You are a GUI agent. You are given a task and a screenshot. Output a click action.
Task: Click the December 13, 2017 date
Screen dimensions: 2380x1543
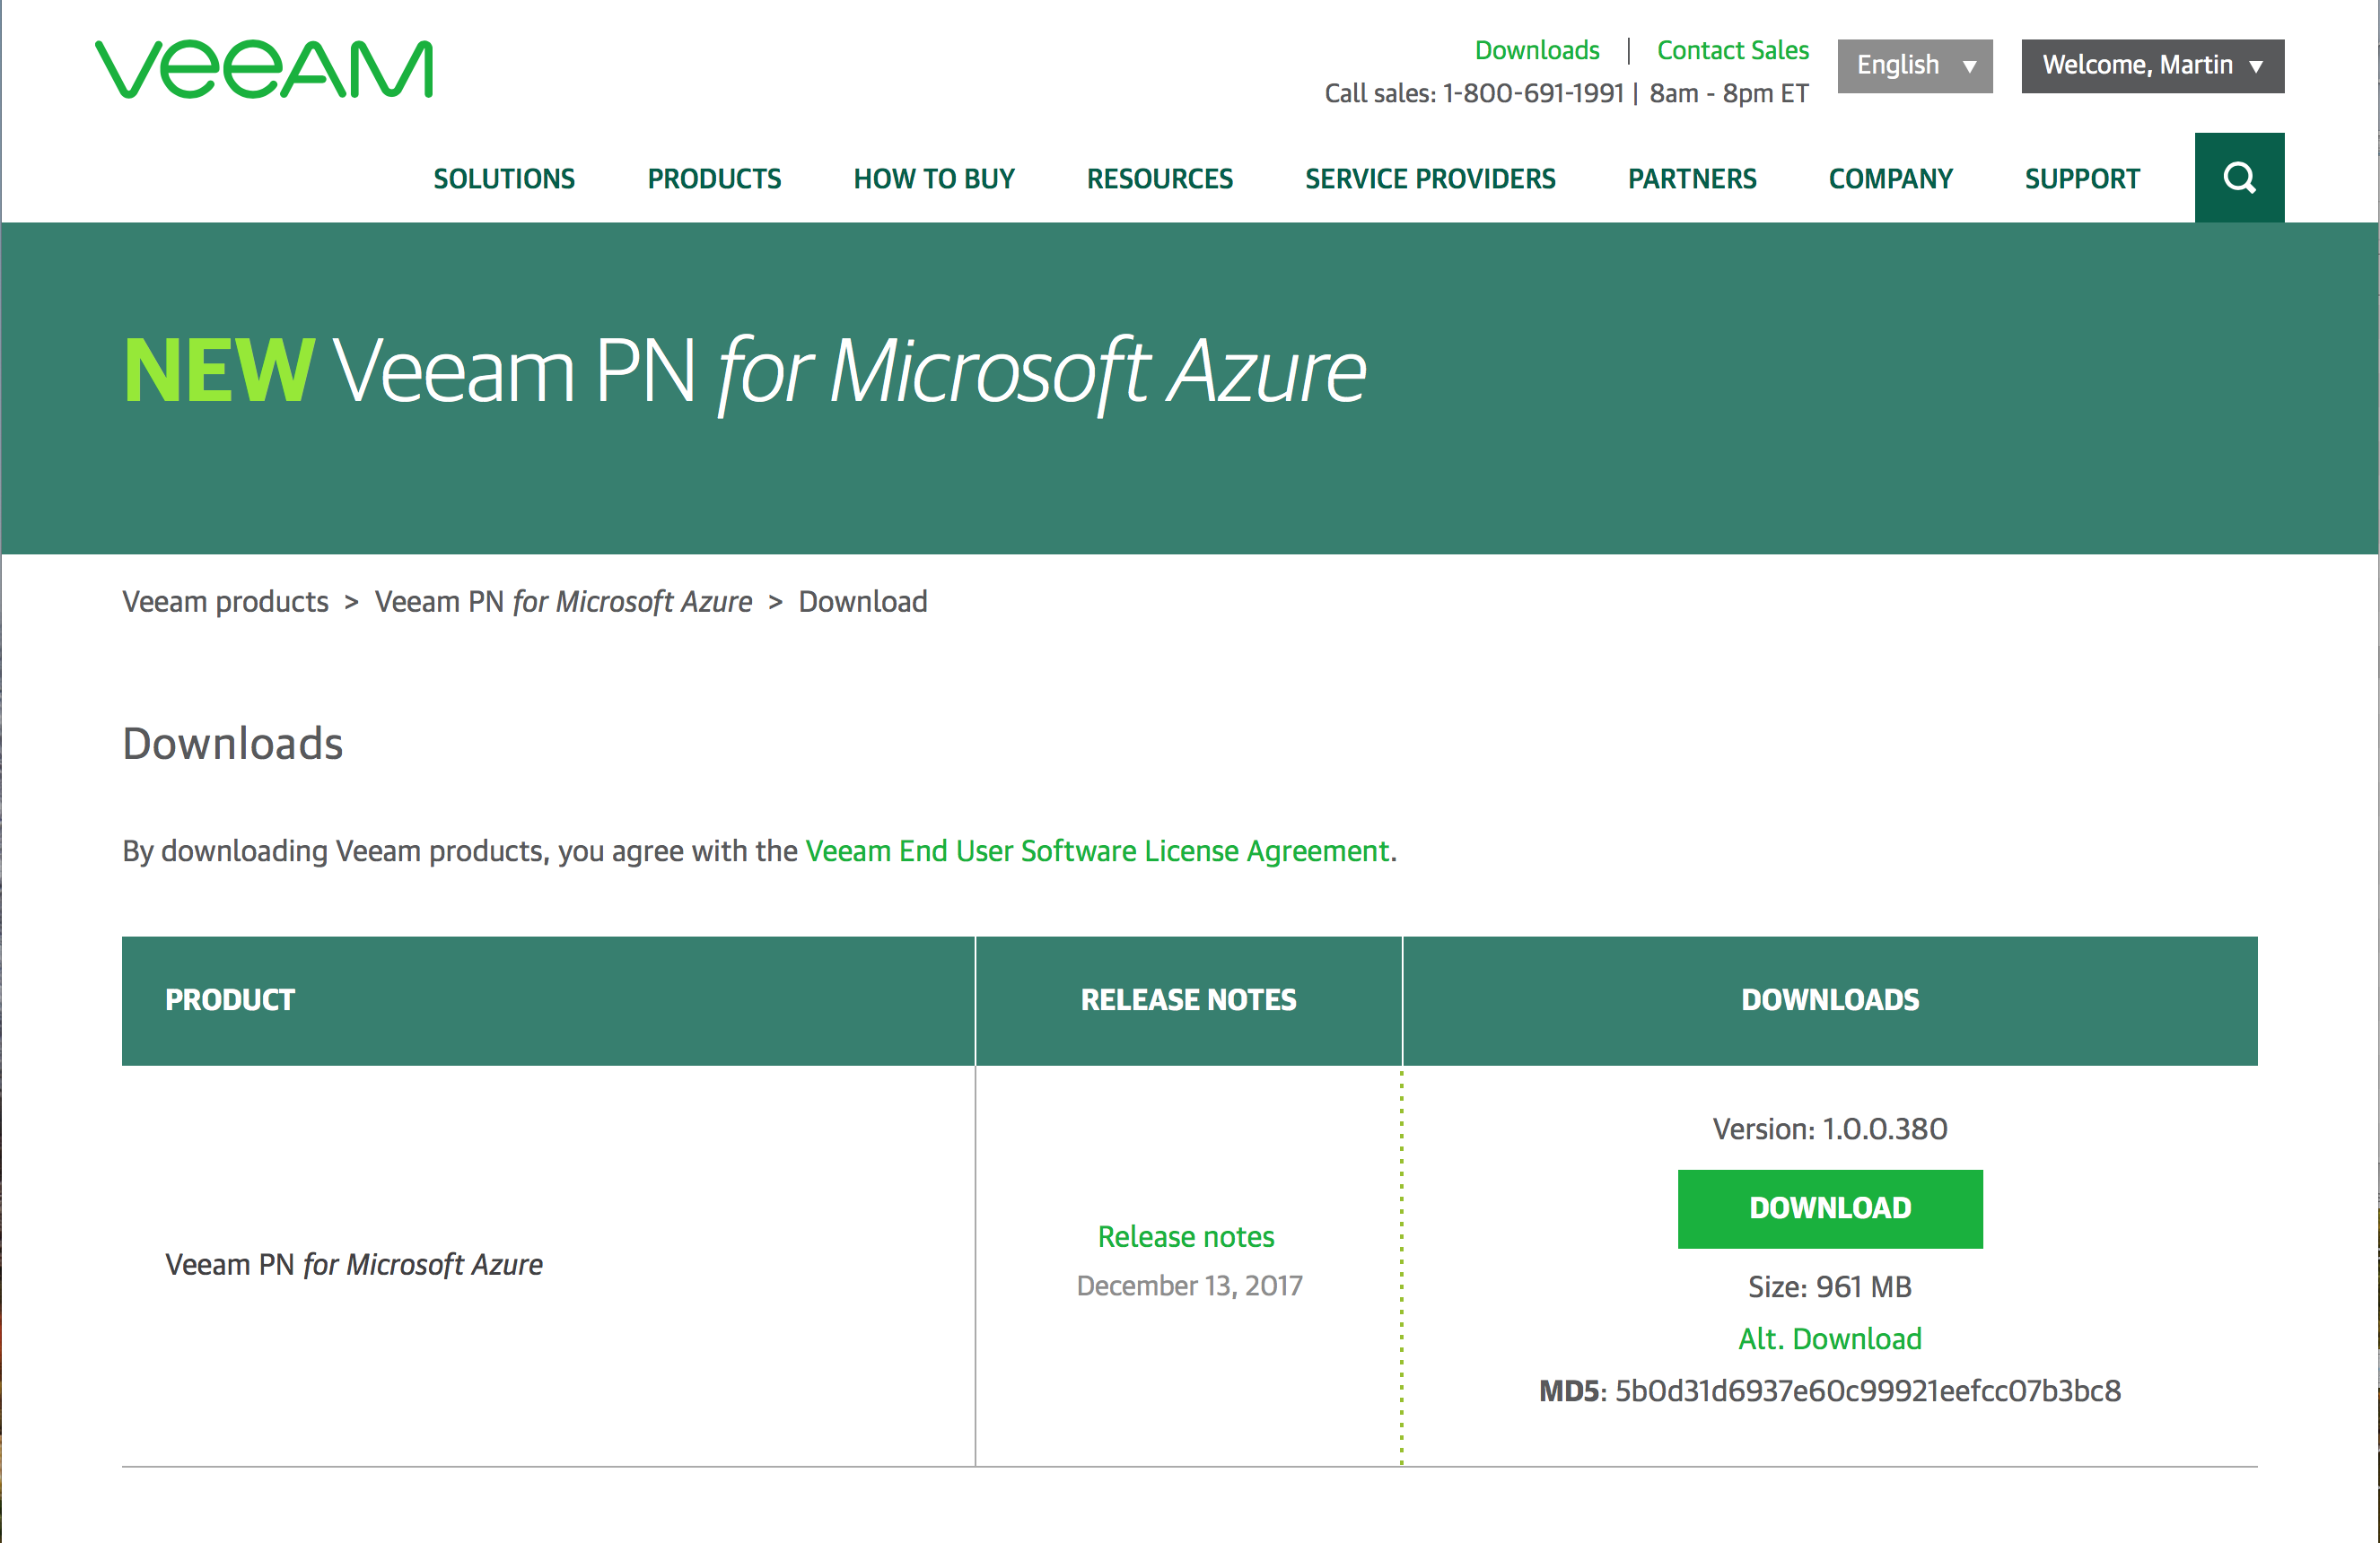tap(1189, 1286)
